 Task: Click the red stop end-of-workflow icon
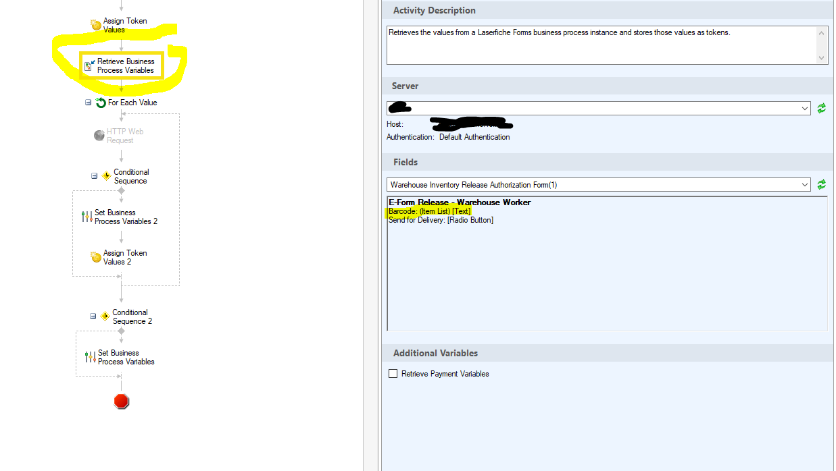click(122, 401)
